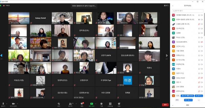The image size is (205, 108).
Task: Open the Security shield icon
Action: point(59,104)
